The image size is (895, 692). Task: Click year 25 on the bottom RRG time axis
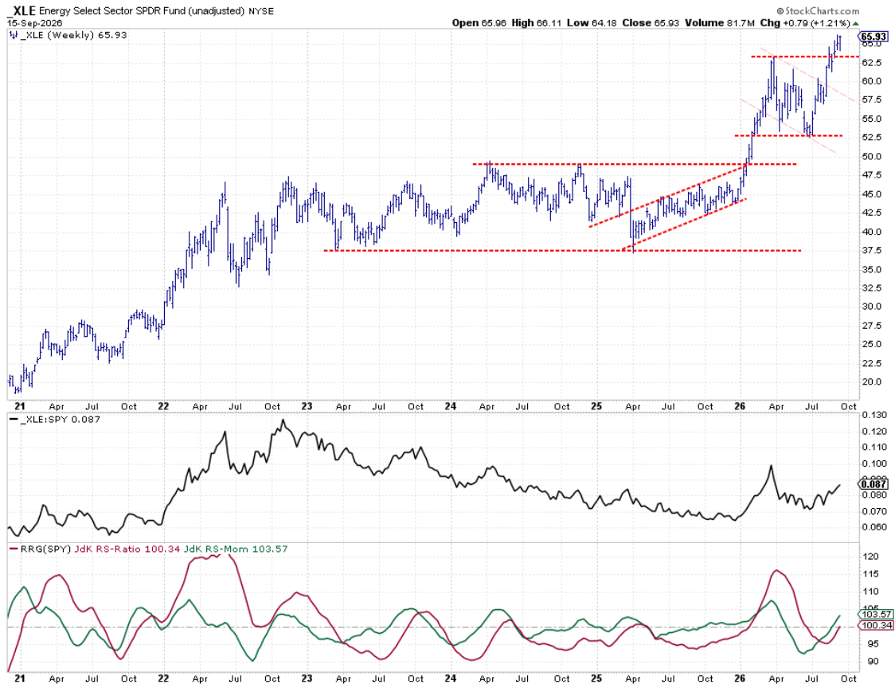pos(596,679)
